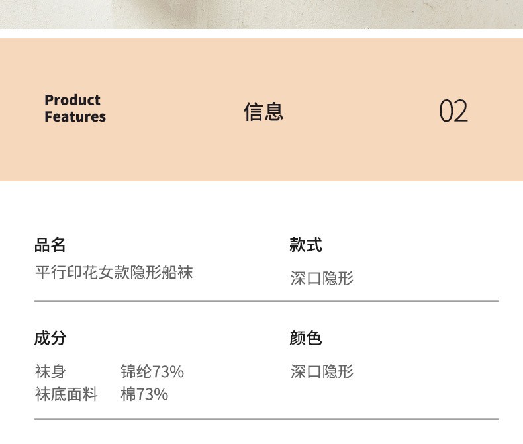Select the 棉73% composition value
This screenshot has width=523, height=444.
tap(144, 394)
